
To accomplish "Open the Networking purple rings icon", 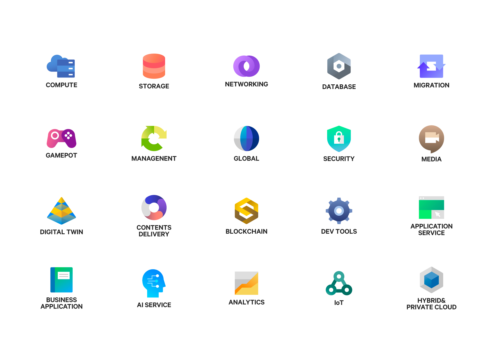I will coord(246,66).
